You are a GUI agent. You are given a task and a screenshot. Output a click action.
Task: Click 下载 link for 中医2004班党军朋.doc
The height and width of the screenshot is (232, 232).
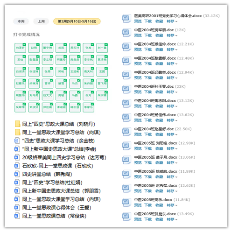[x=148, y=35]
